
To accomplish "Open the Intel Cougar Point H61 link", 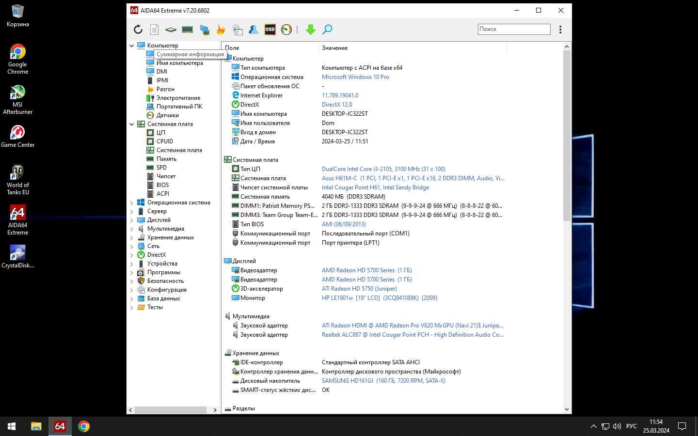I will [x=375, y=187].
